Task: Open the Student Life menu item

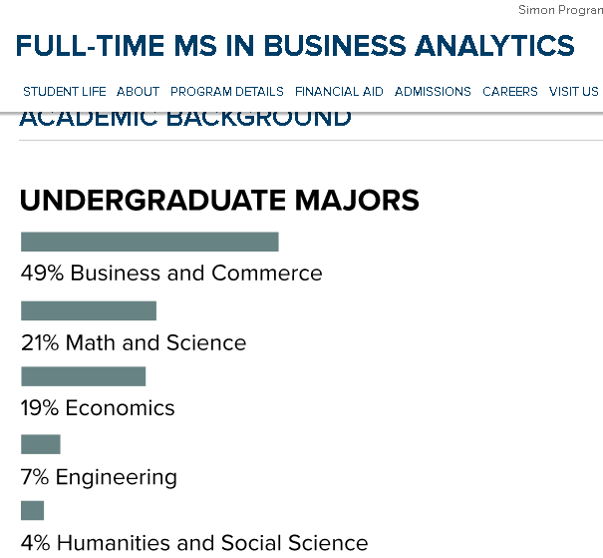Action: point(65,92)
